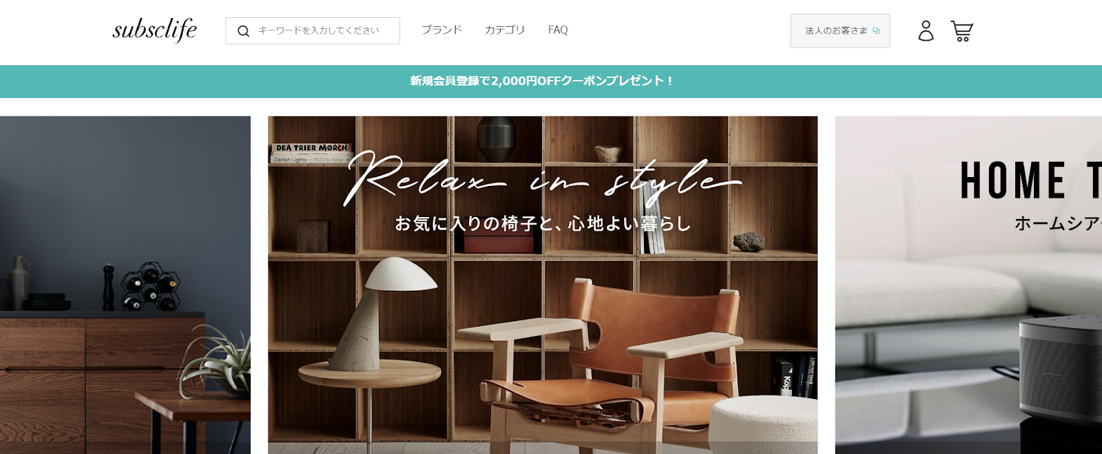
Task: Open the カテゴリ menu
Action: tap(505, 30)
